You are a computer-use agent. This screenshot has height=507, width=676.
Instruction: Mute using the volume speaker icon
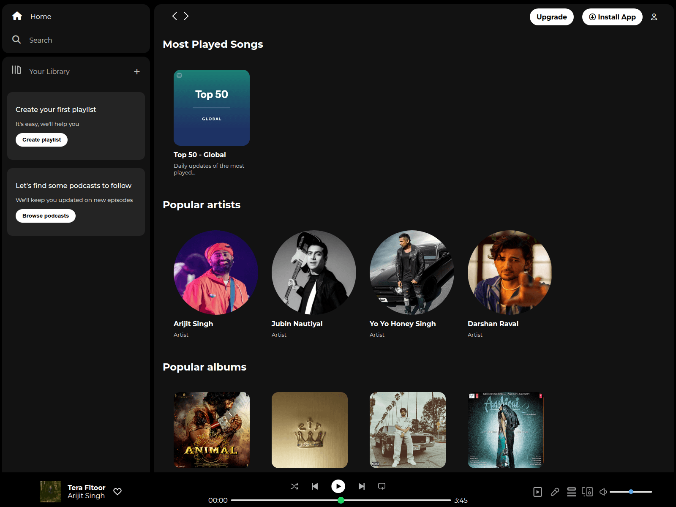click(x=603, y=492)
